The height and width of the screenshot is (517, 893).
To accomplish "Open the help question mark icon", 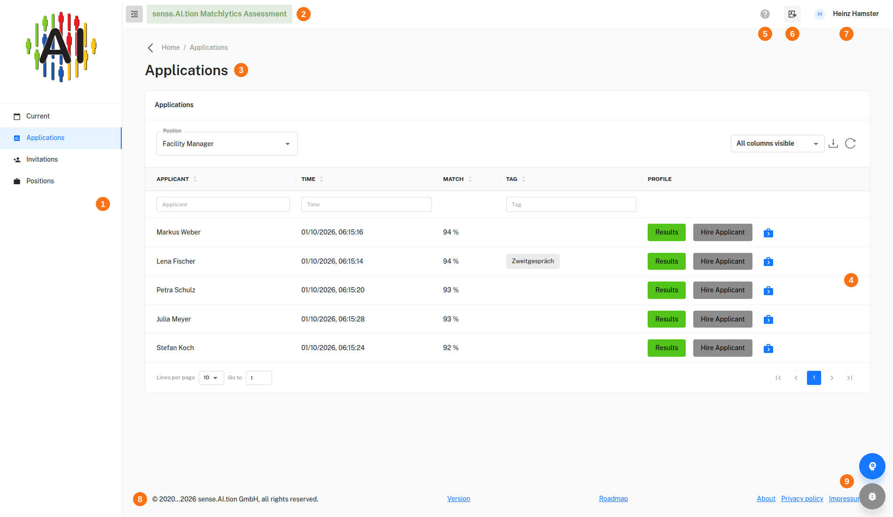I will click(765, 14).
